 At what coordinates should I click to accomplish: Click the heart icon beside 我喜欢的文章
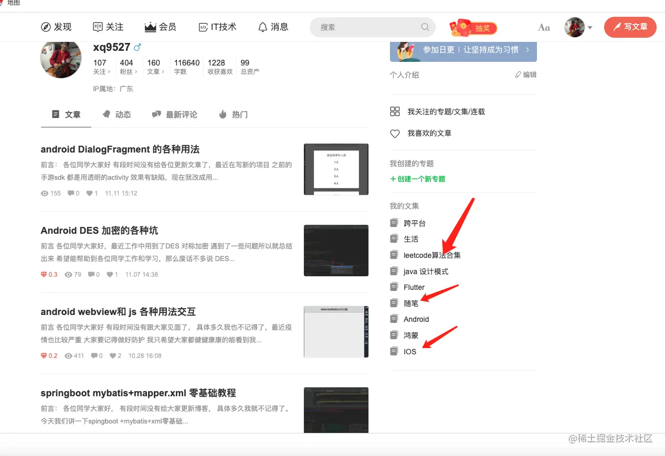tap(395, 134)
